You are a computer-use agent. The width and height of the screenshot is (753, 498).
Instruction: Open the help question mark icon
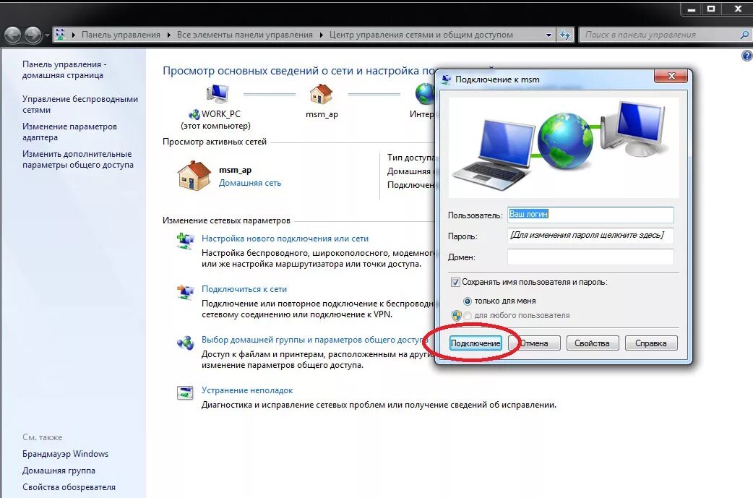pos(746,56)
